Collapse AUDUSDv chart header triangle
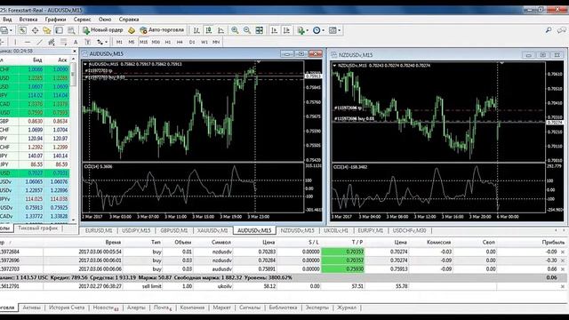 pos(85,64)
